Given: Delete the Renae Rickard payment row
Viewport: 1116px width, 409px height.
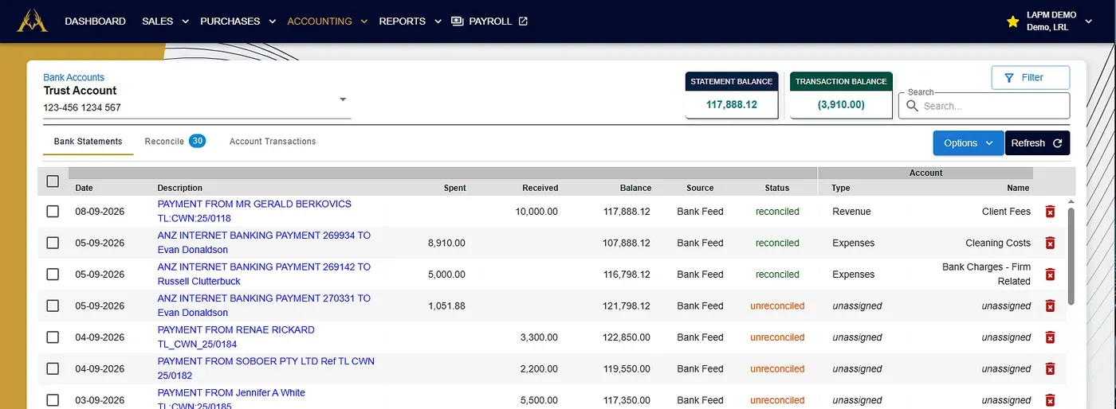Looking at the screenshot, I should pyautogui.click(x=1050, y=337).
